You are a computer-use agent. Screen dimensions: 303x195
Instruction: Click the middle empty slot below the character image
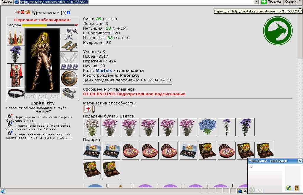click(43, 96)
